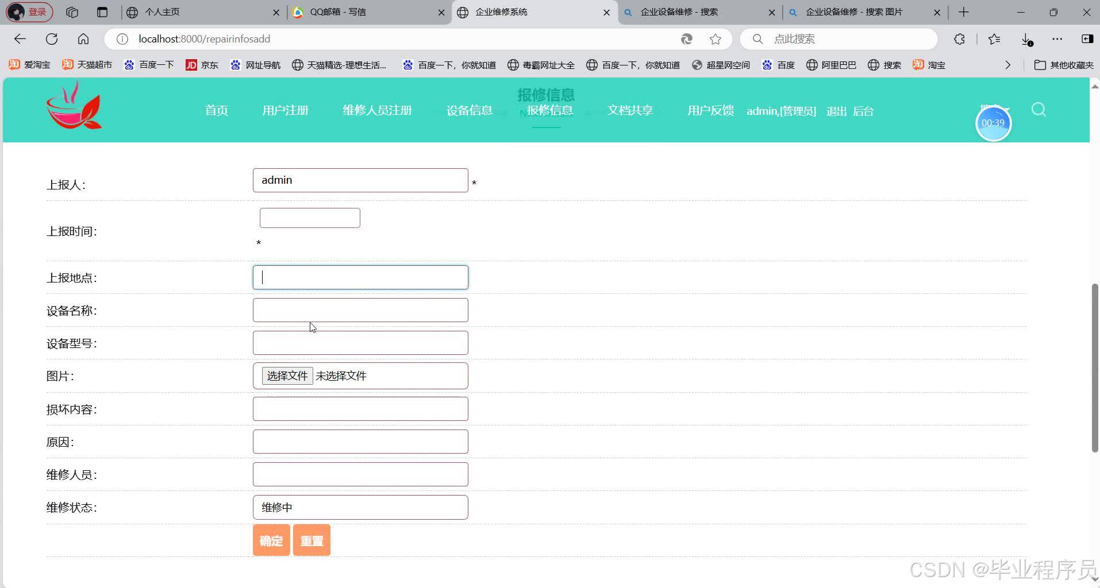
Task: Click the 上报时间 date input
Action: pyautogui.click(x=310, y=218)
